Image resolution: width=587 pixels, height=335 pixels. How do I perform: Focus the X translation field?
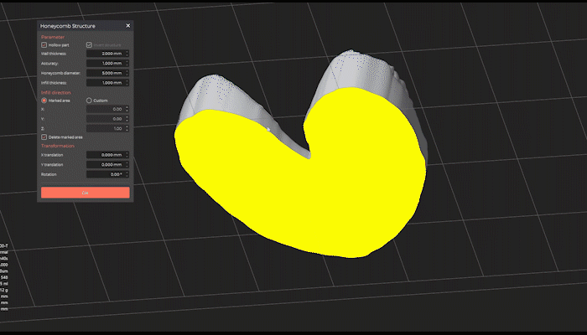tap(106, 155)
